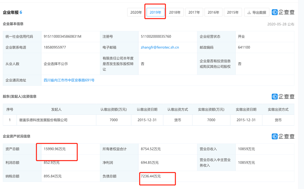
Task: Click the 发起人 column header
Action: point(56,110)
